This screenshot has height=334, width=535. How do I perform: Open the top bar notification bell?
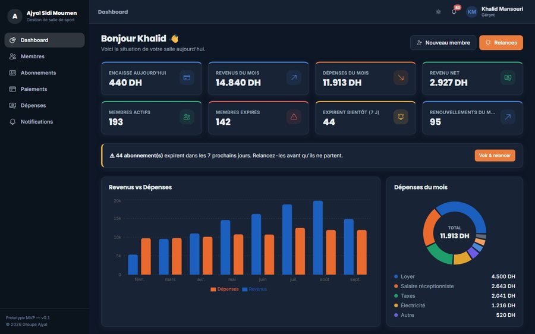point(454,12)
